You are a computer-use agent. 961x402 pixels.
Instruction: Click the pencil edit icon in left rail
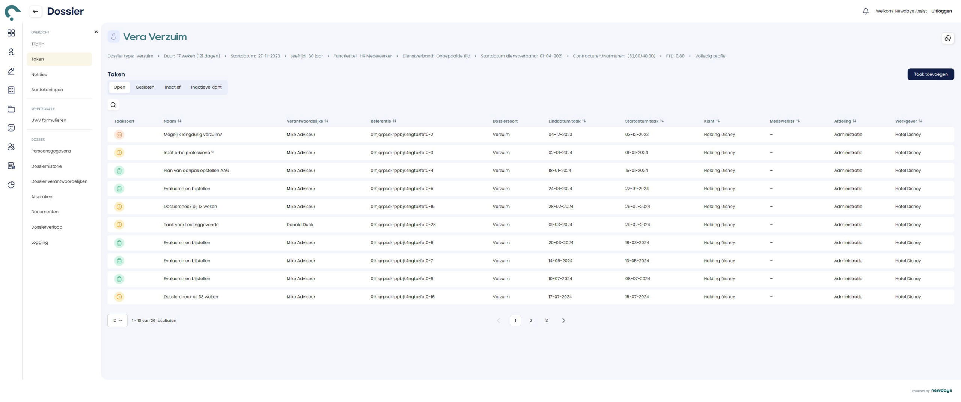click(11, 71)
